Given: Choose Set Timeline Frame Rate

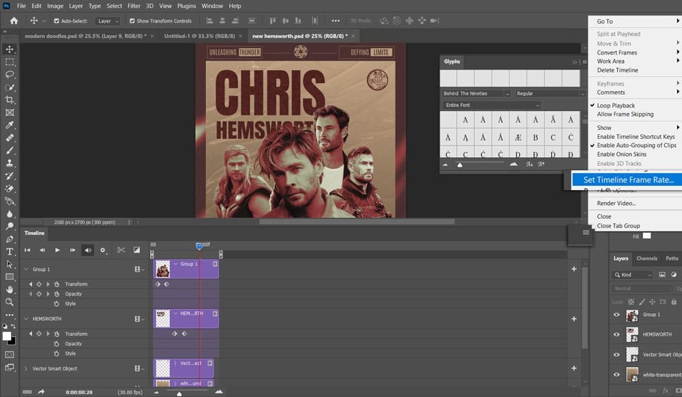Looking at the screenshot, I should (628, 180).
